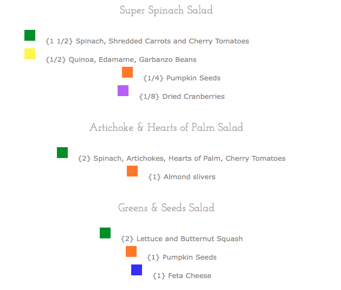
Task: Click the green square next to Spinach, Artichokes
Action: click(x=62, y=153)
